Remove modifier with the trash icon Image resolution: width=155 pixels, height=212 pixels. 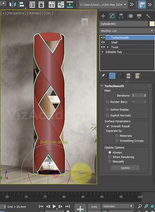pyautogui.click(x=128, y=76)
